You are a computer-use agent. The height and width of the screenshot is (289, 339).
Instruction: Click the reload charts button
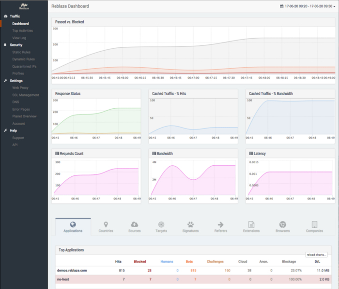(316, 255)
